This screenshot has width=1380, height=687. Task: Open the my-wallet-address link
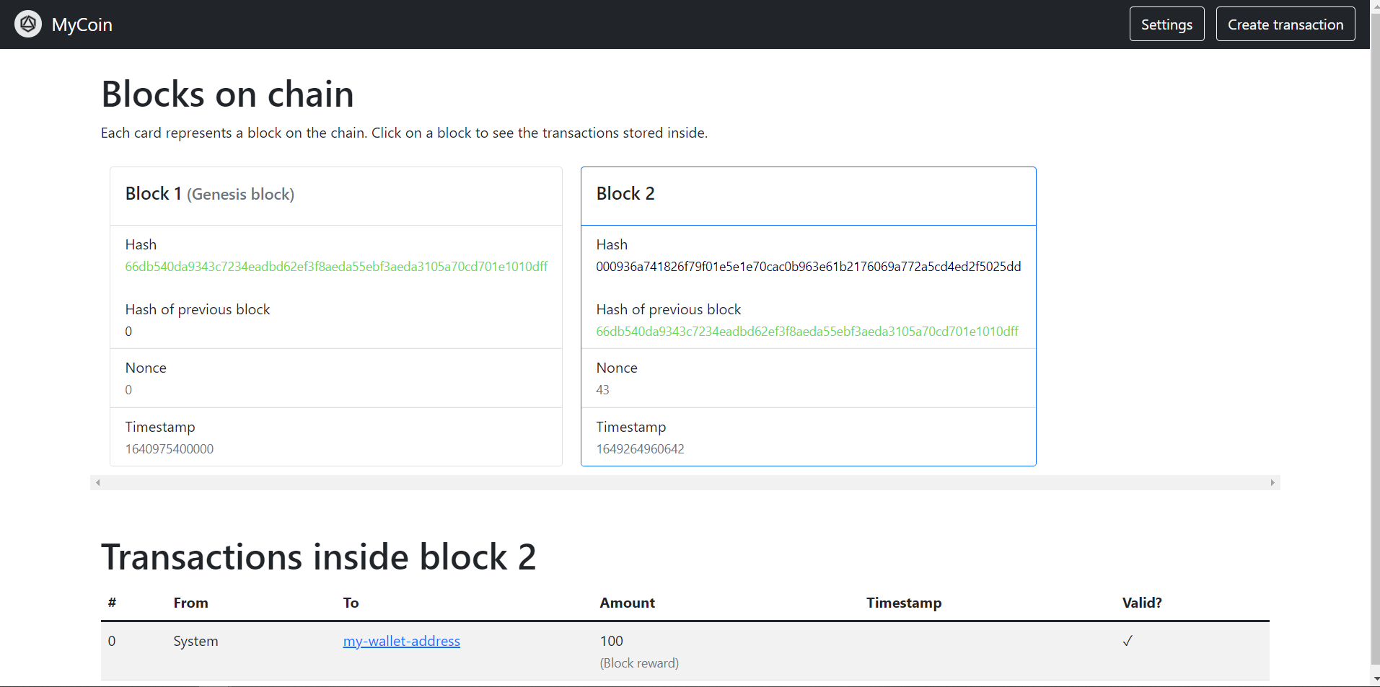[402, 641]
